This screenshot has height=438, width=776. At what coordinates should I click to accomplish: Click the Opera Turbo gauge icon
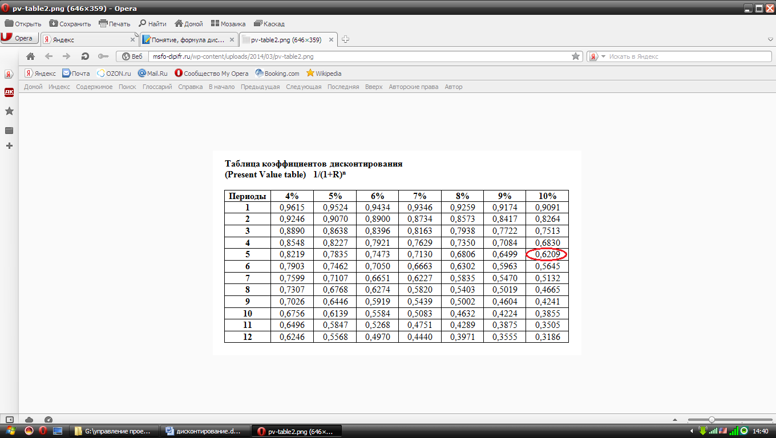(48, 419)
